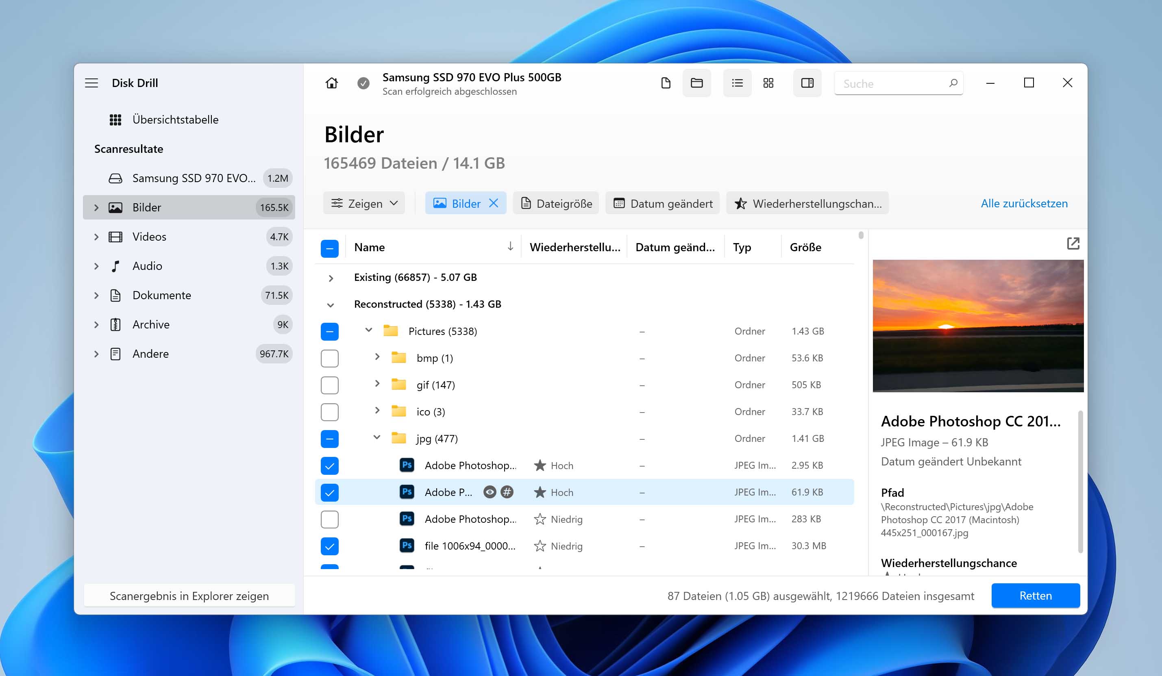Select Audio in the sidebar

[x=189, y=266]
